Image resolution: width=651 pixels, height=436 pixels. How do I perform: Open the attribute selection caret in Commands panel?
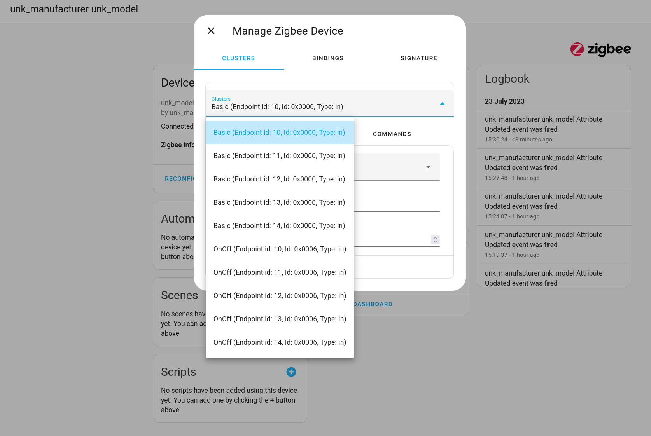point(428,167)
